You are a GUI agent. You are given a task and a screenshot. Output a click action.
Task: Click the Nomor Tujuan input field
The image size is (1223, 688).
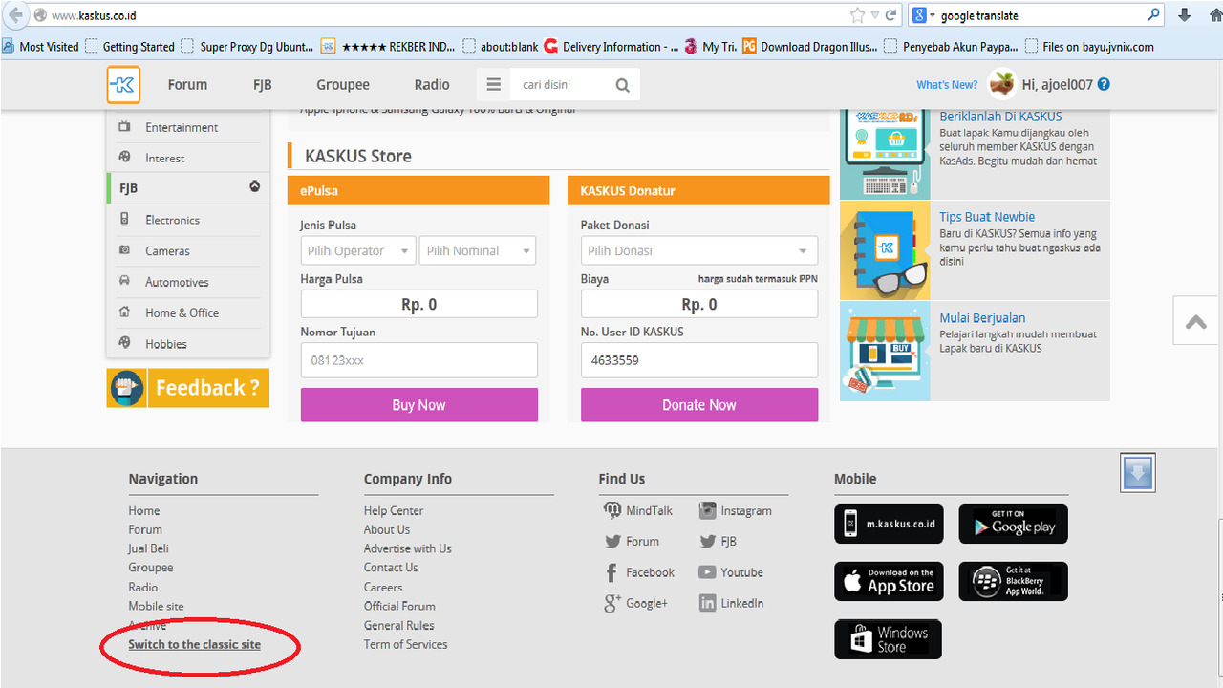tap(419, 360)
